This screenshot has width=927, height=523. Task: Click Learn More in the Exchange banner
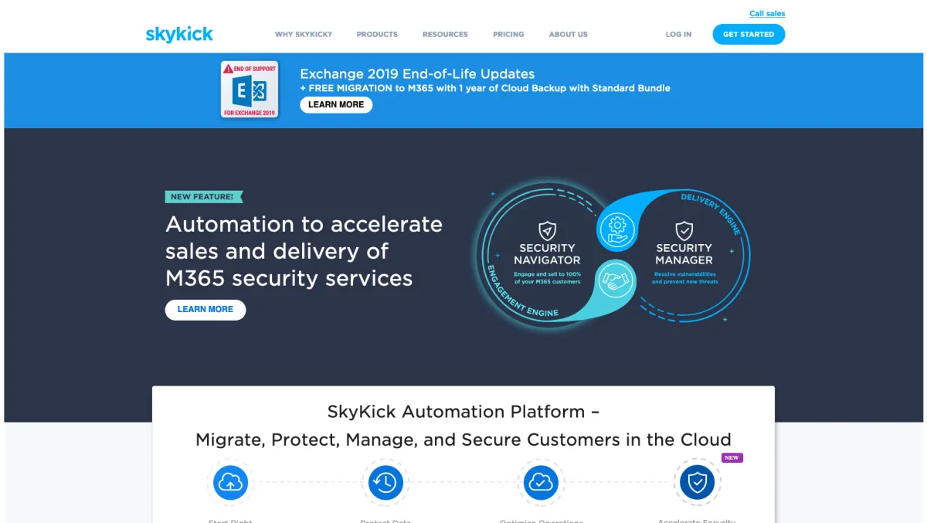click(x=336, y=105)
